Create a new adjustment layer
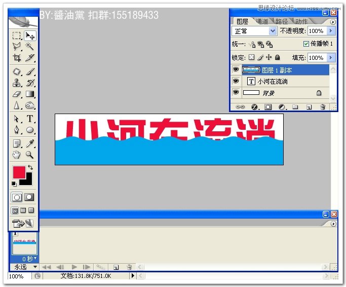 click(x=282, y=107)
